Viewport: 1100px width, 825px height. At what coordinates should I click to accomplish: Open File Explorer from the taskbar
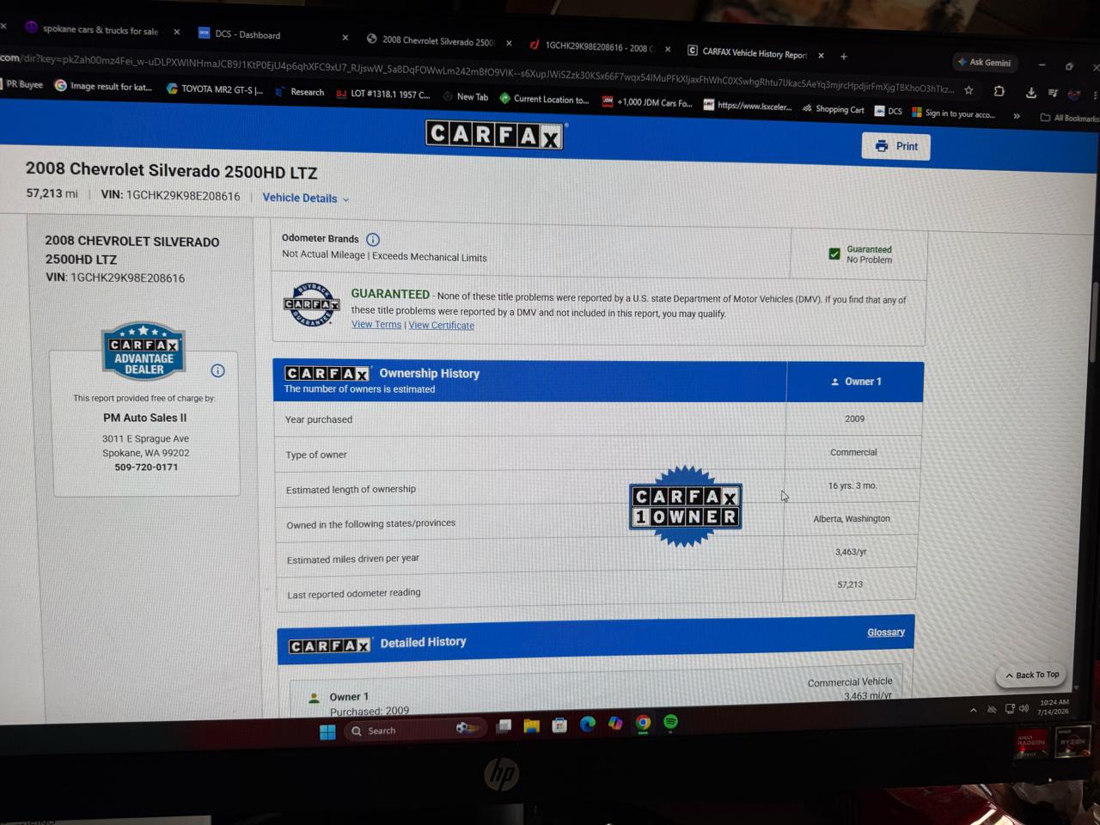[x=531, y=726]
